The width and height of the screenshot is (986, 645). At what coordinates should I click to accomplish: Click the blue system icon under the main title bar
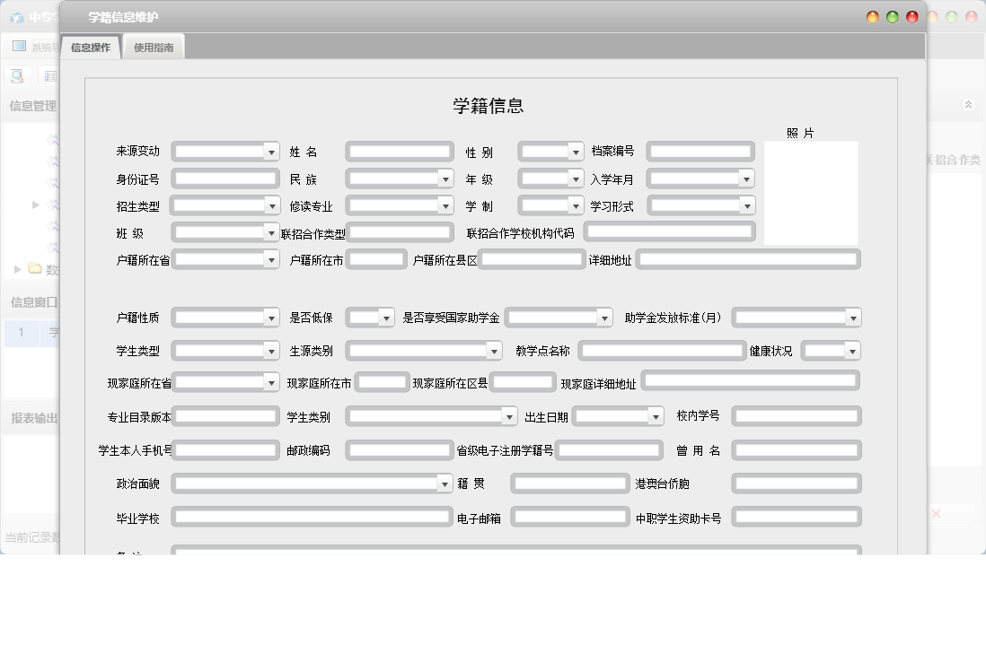[18, 47]
